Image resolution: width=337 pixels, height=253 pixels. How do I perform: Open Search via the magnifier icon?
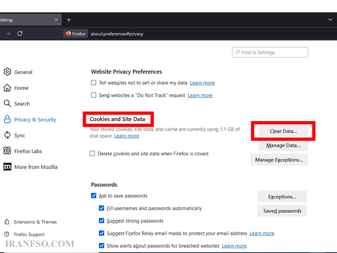pos(7,103)
